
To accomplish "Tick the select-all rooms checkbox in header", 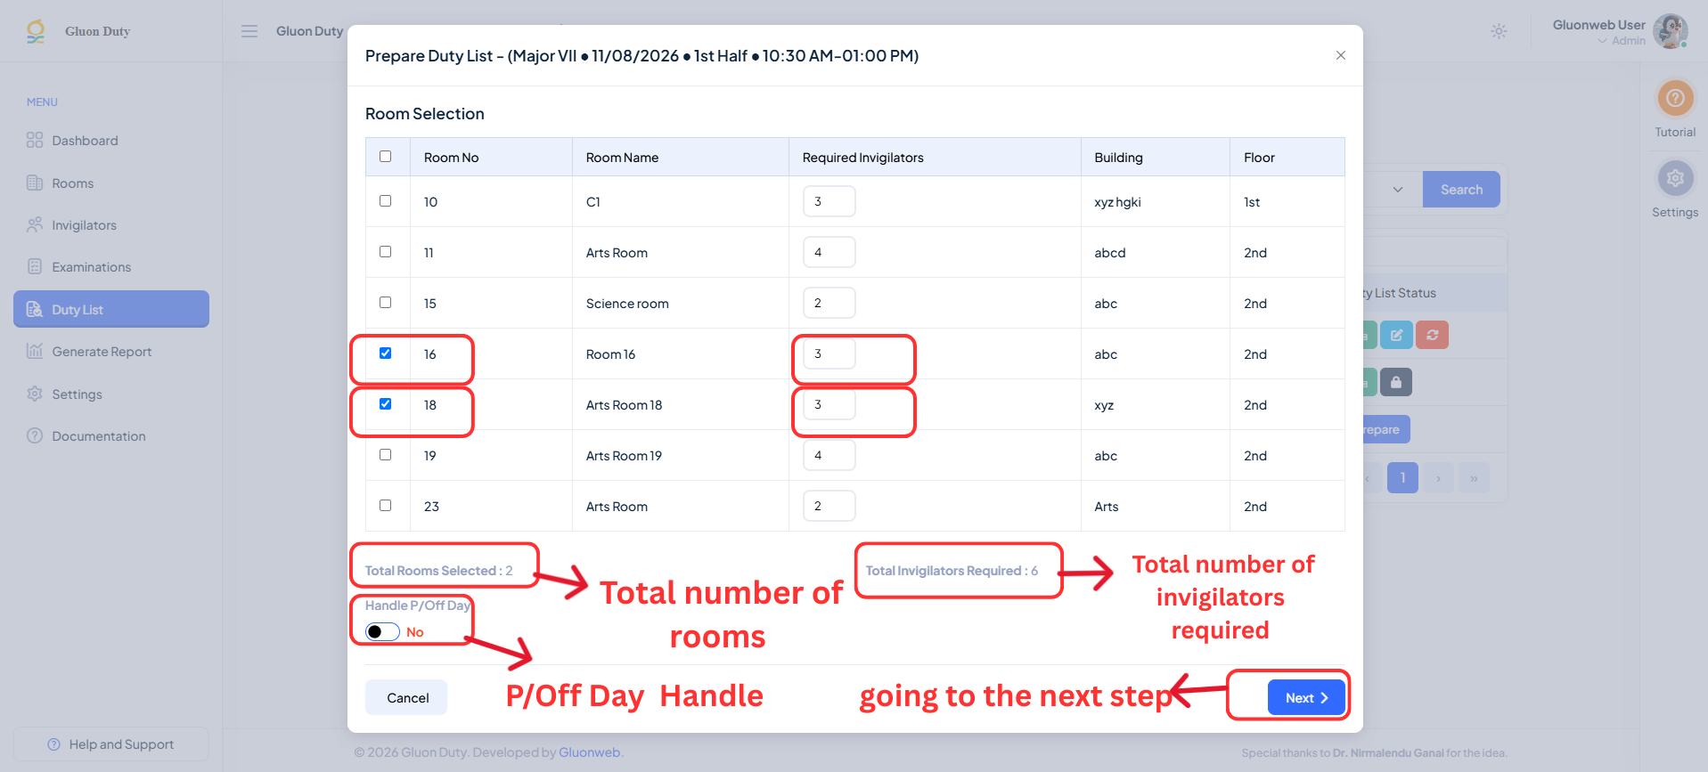I will [x=386, y=156].
